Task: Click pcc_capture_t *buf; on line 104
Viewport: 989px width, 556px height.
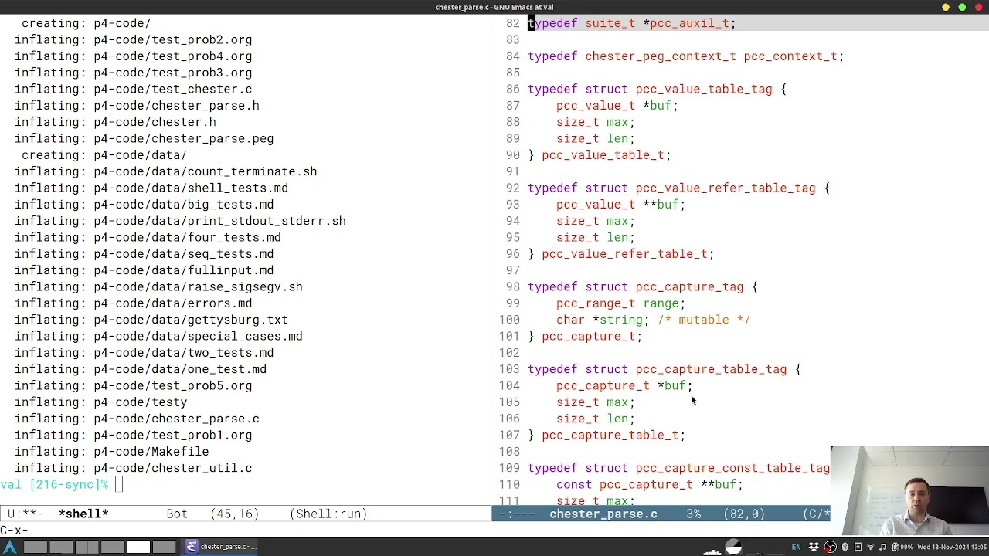Action: pos(624,386)
